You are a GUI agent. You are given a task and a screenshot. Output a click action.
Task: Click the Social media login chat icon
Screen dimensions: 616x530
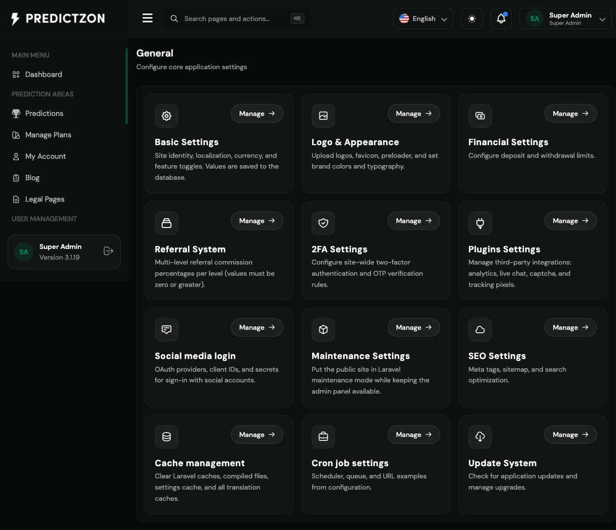coord(167,330)
